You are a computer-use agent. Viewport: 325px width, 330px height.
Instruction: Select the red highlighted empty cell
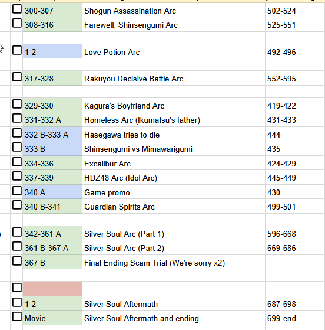52,289
